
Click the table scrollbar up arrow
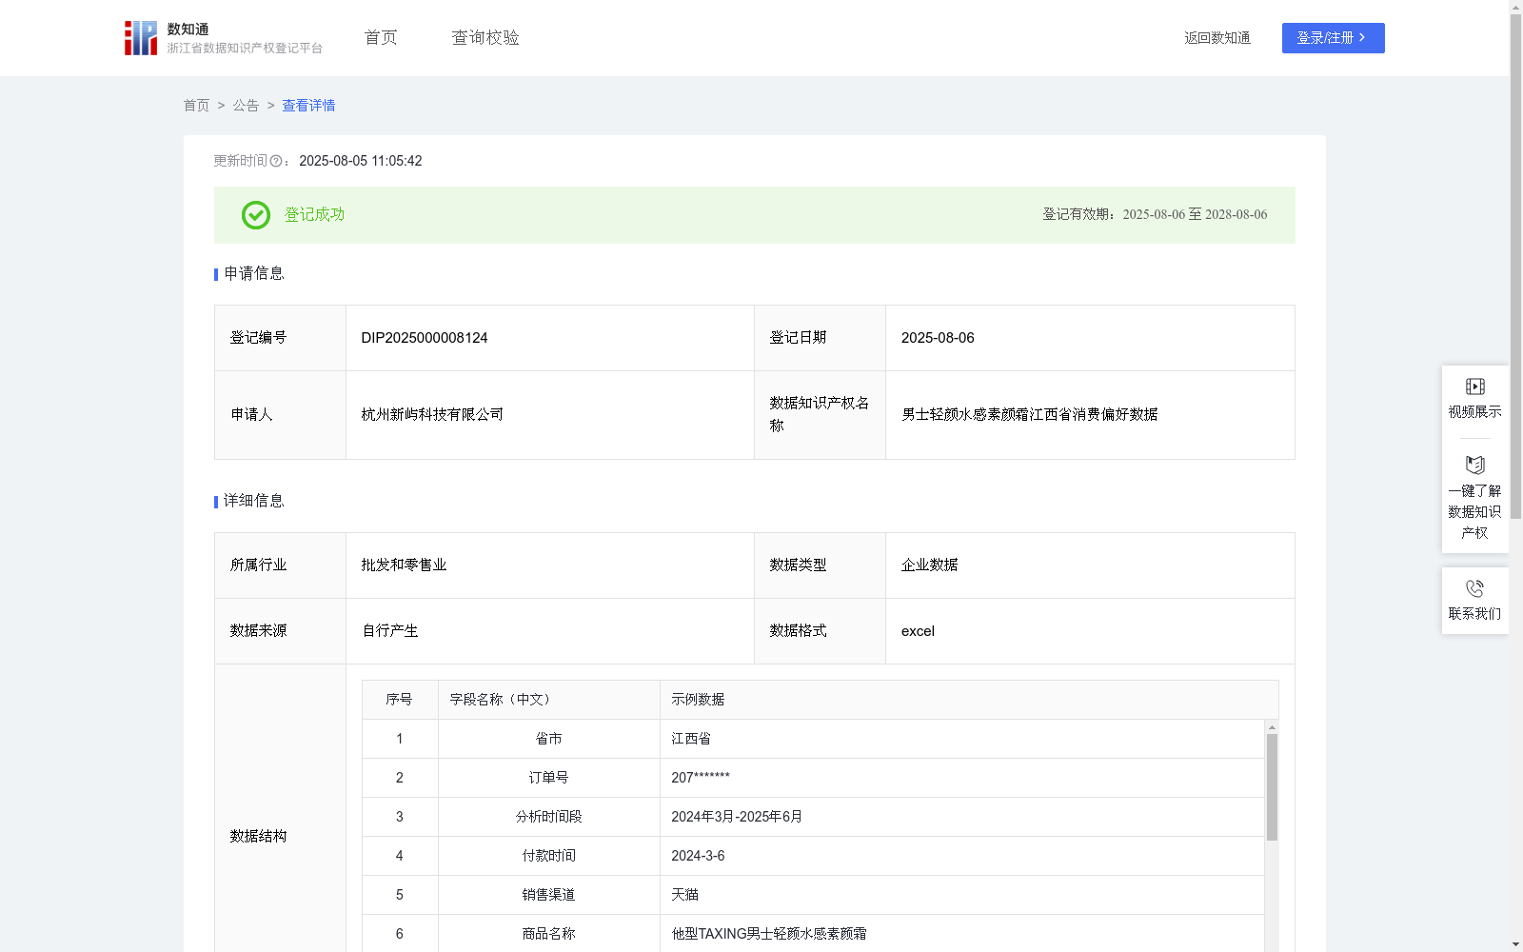(x=1272, y=727)
